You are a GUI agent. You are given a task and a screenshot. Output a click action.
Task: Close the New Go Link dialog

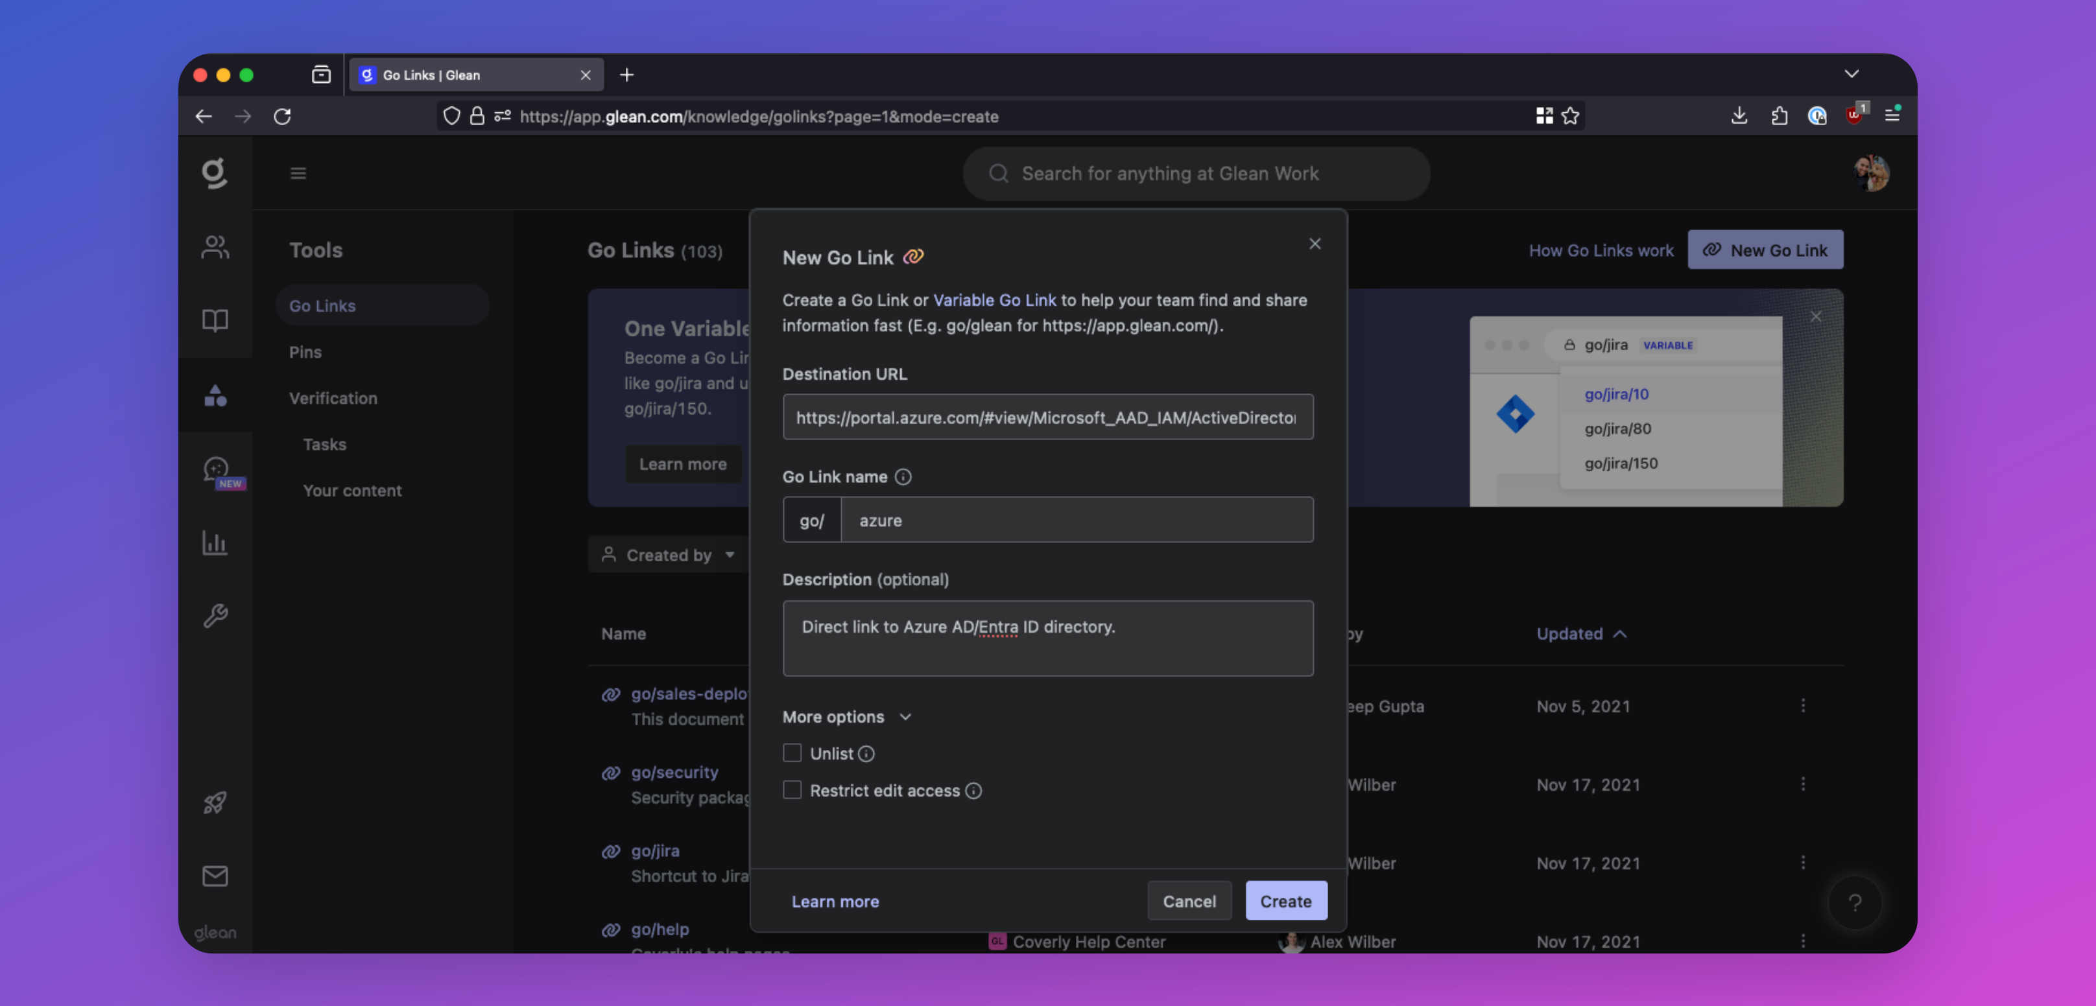point(1314,244)
